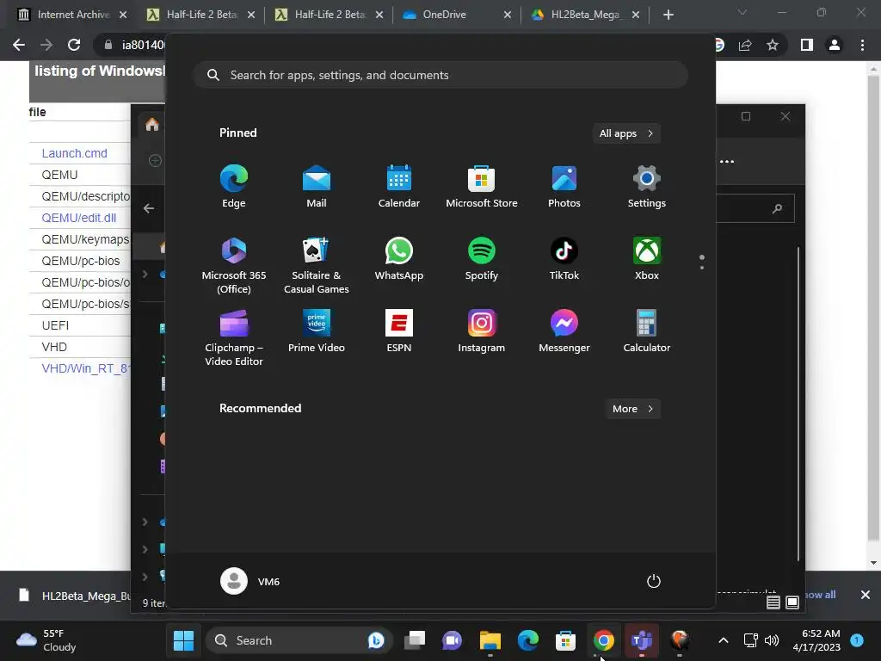This screenshot has width=881, height=661.
Task: Open Chrome's three-dot menu
Action: (862, 45)
